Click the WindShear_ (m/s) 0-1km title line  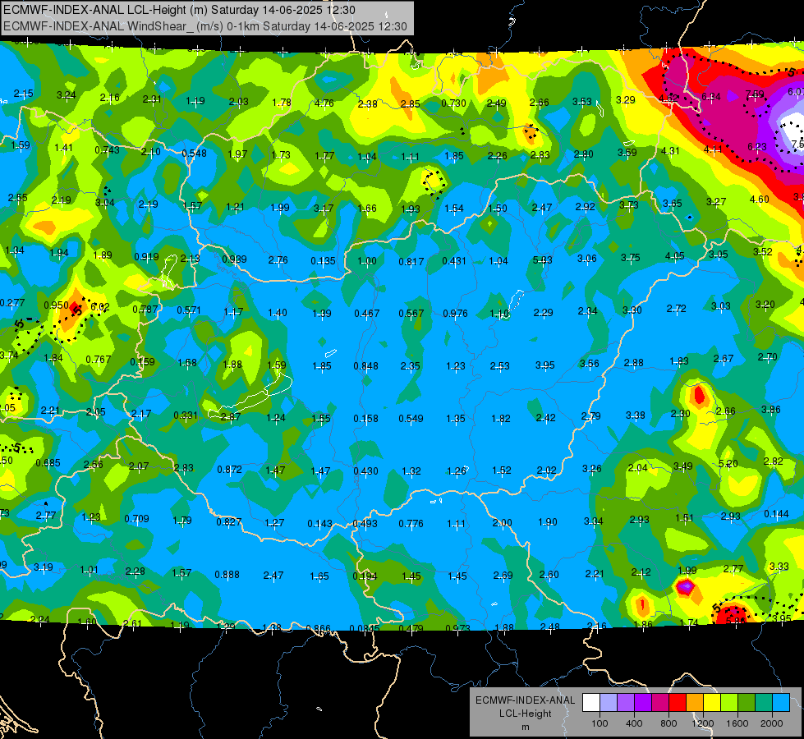tap(205, 26)
